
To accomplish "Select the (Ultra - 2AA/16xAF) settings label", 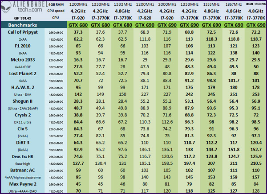I will point(23,109).
